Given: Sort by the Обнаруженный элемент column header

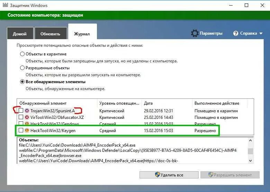Looking at the screenshot, I should (x=57, y=103).
